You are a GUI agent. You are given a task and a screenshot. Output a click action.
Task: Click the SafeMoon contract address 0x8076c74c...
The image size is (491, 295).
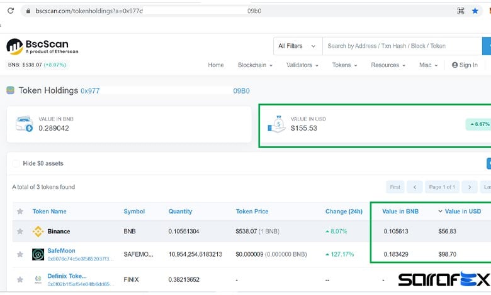(81, 259)
